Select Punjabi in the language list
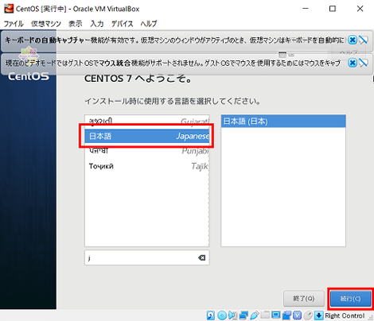This screenshot has height=321, width=374. pos(147,151)
